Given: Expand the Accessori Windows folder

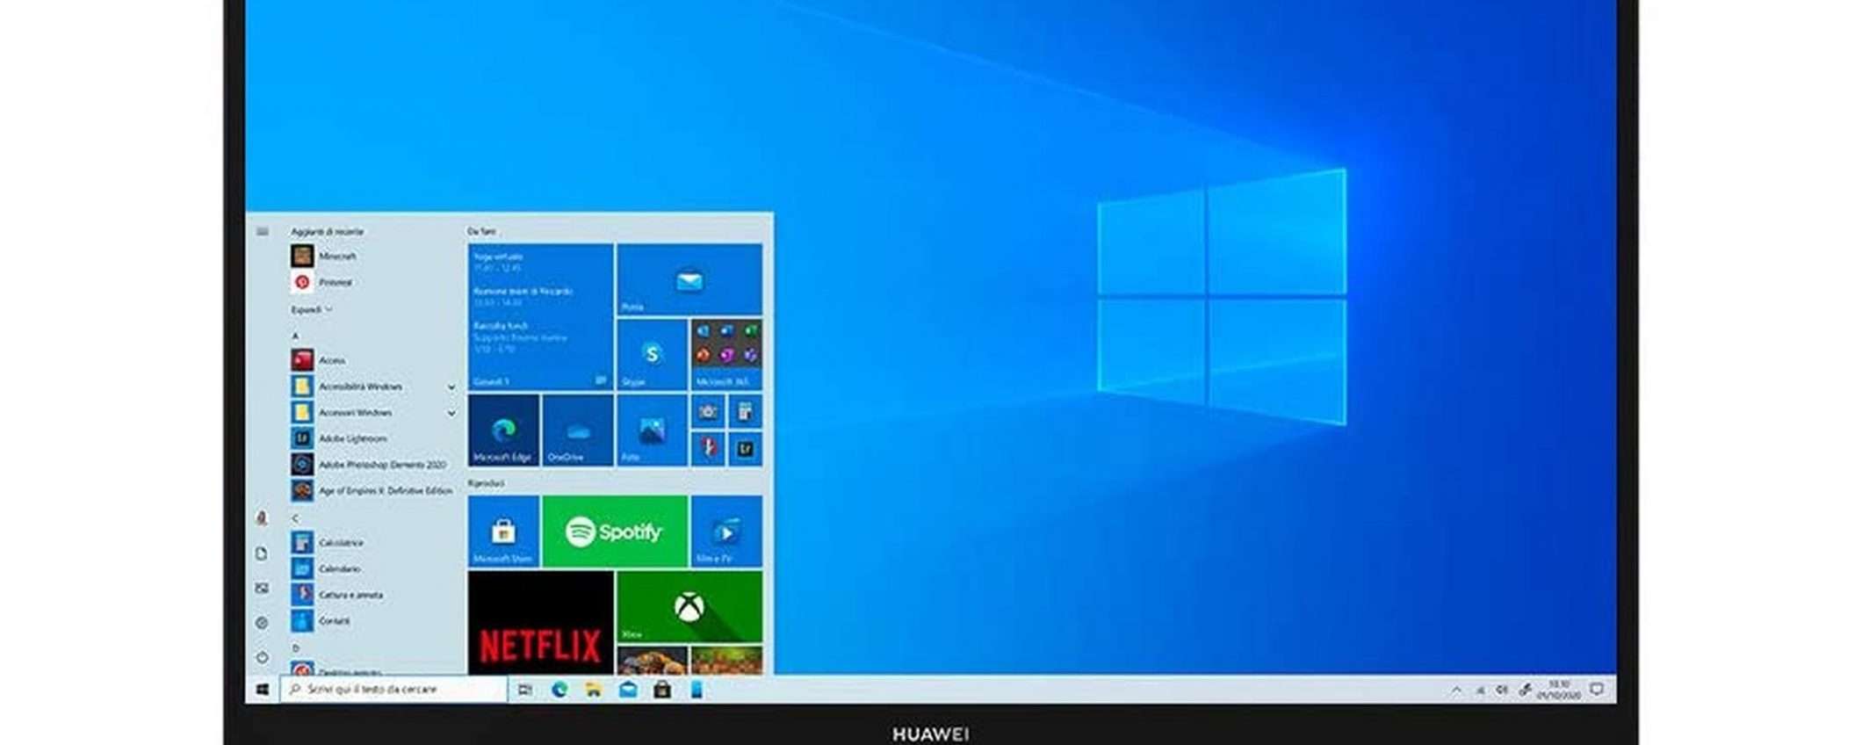Looking at the screenshot, I should [x=375, y=412].
